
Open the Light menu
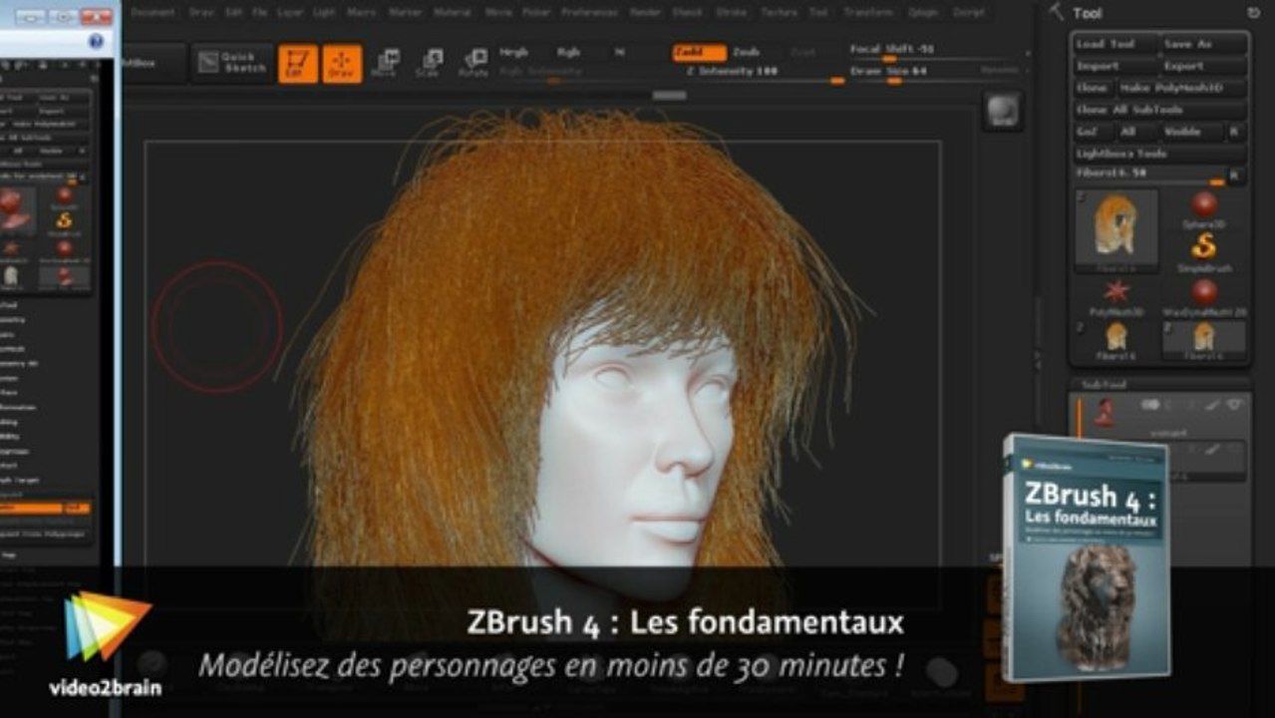point(325,12)
